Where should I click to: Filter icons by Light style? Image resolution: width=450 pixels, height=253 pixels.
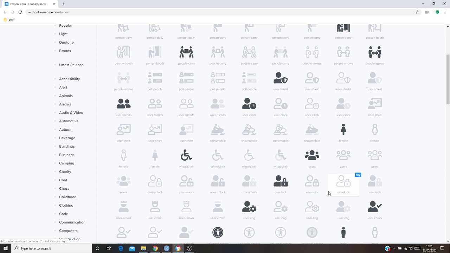pos(63,34)
